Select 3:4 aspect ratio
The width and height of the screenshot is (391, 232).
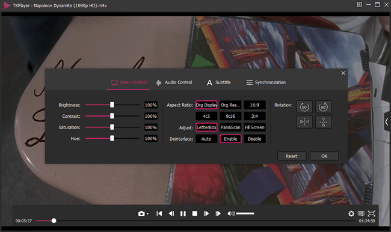[254, 116]
